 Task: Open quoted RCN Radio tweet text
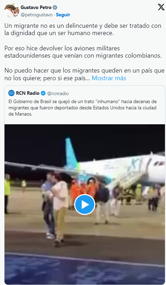(82, 108)
